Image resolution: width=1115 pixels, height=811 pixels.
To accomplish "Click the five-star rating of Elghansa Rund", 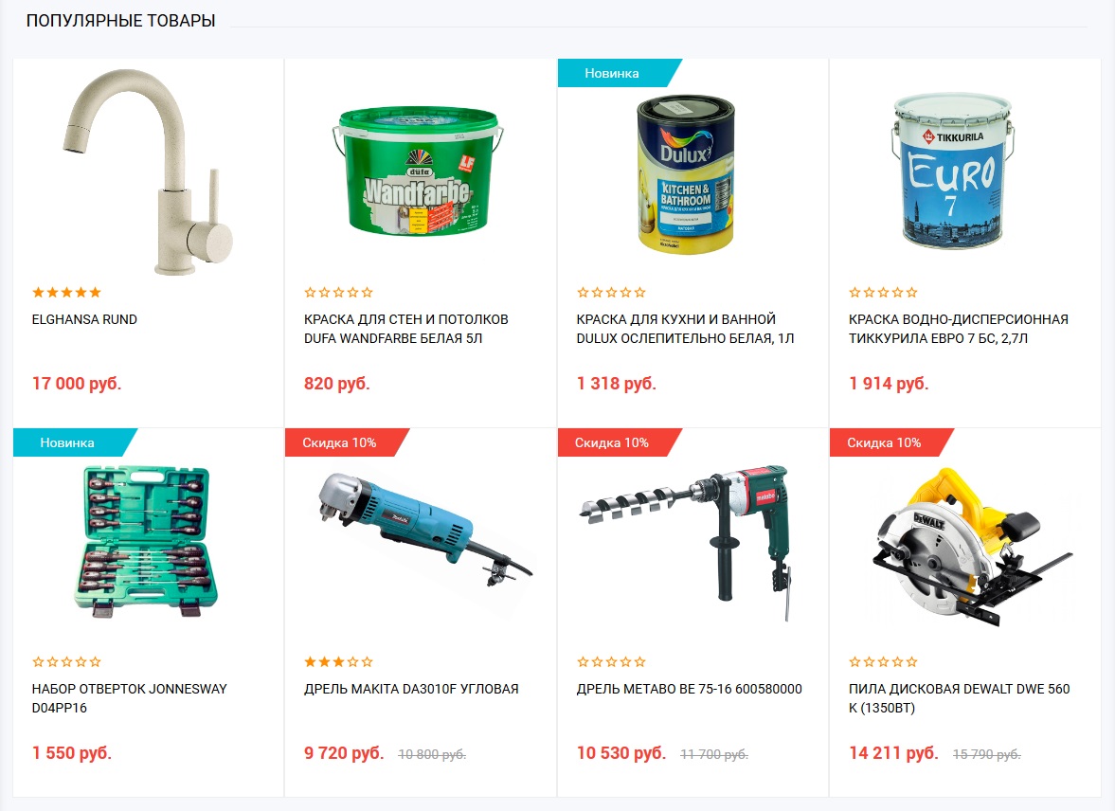I will tap(67, 293).
